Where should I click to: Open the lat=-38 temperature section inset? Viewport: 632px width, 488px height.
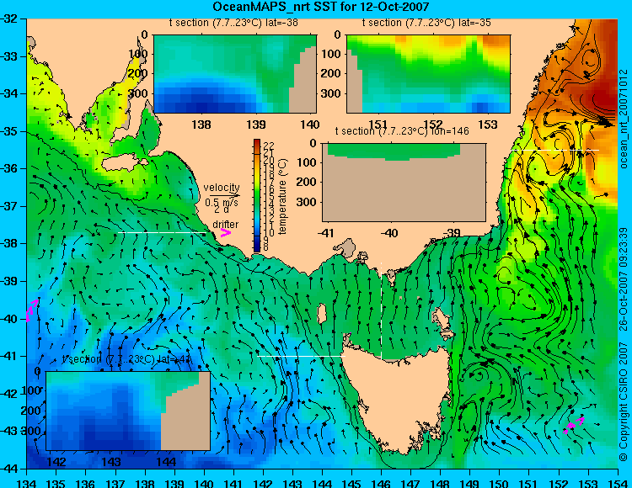coord(235,74)
